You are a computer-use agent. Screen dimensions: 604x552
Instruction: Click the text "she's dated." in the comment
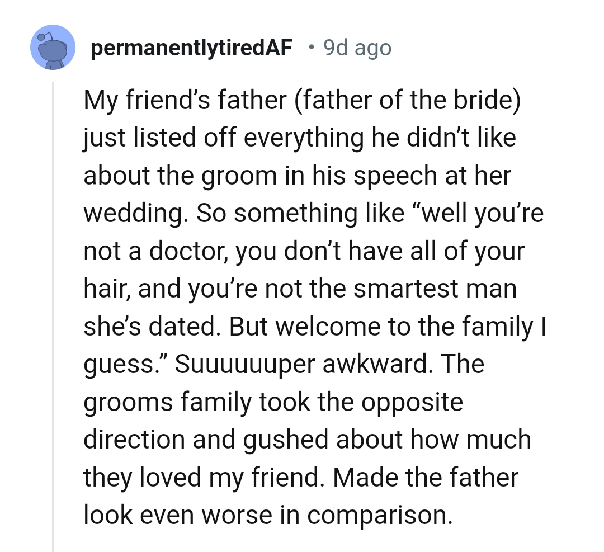coord(150,326)
